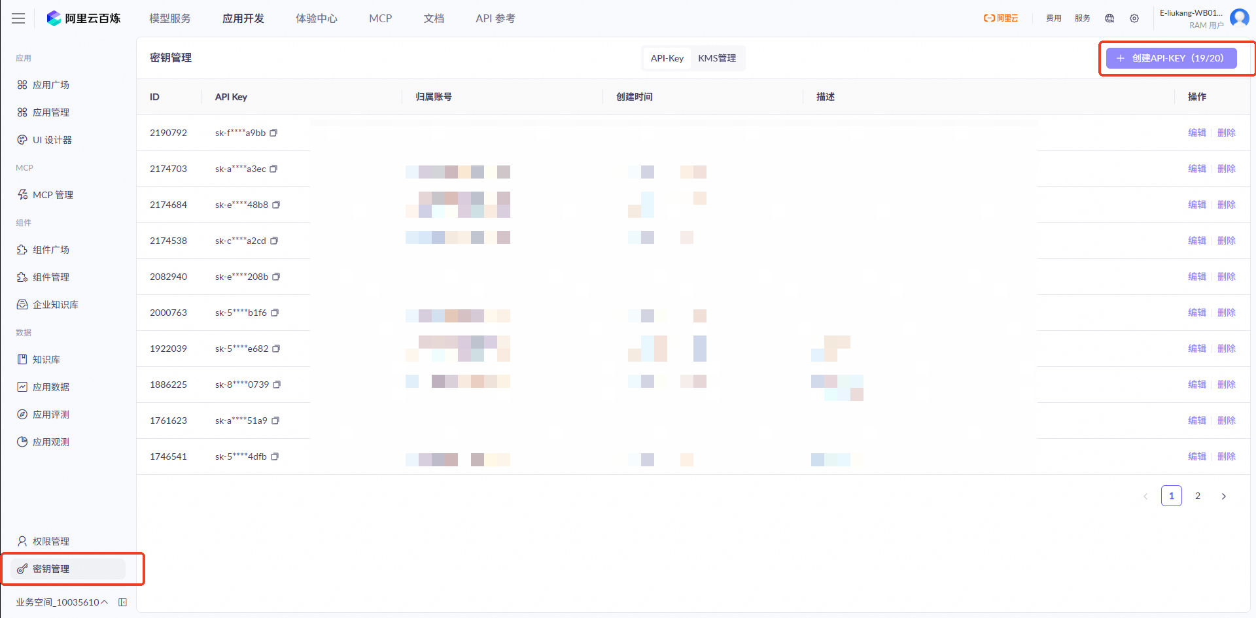Screen dimensions: 1256x618
Task: Go to page 2 of keys
Action: click(1198, 496)
